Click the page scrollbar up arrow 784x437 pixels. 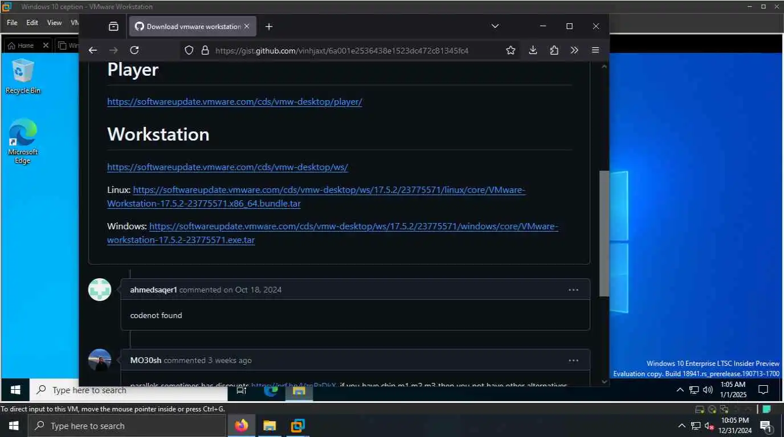pyautogui.click(x=604, y=67)
